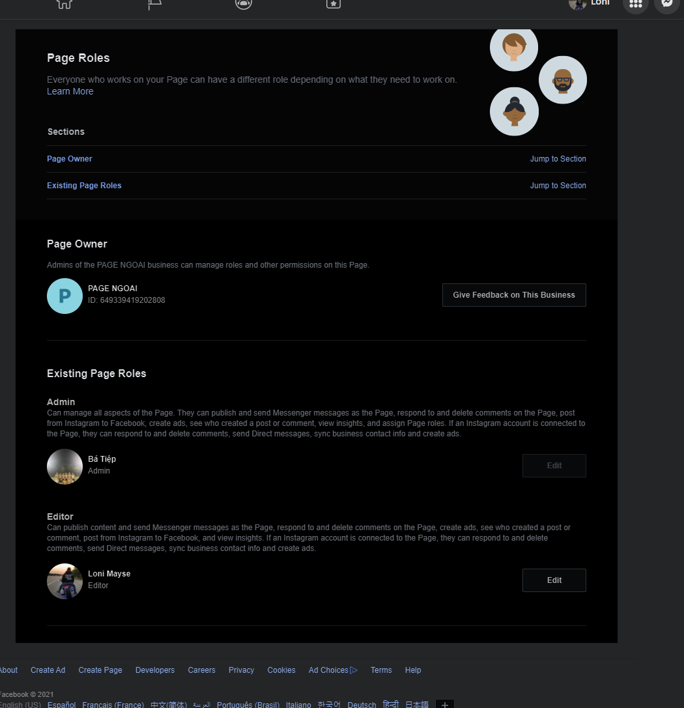Open the Careers footer link
The height and width of the screenshot is (708, 684).
tap(201, 670)
